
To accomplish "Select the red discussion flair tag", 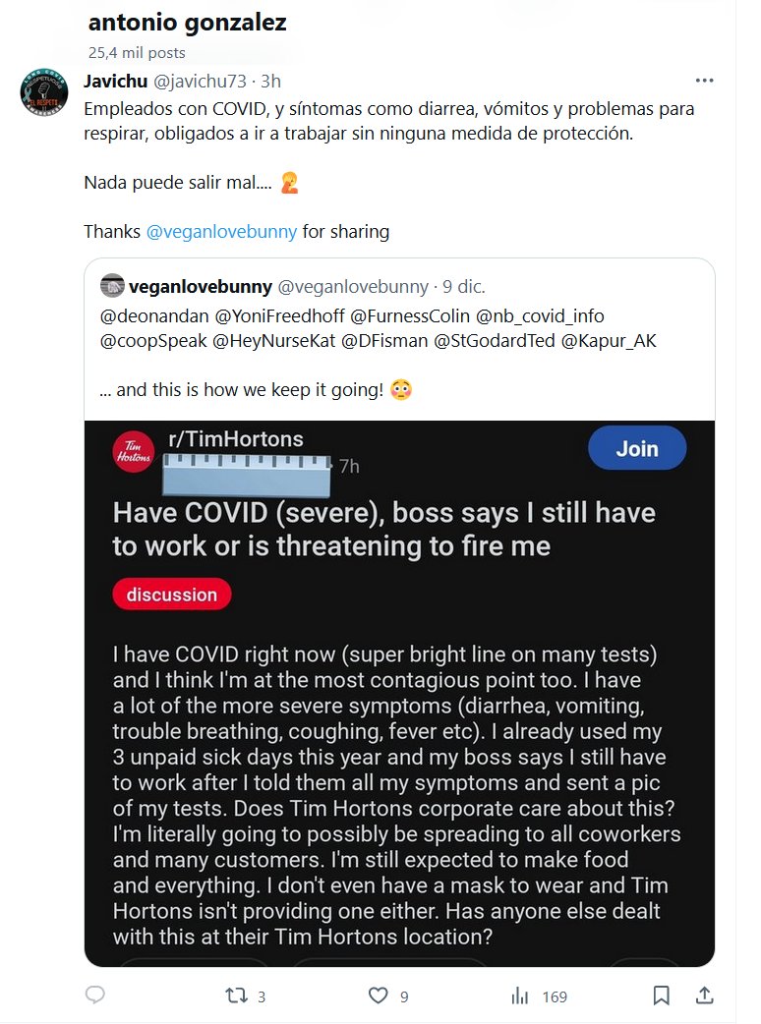I will tap(172, 595).
